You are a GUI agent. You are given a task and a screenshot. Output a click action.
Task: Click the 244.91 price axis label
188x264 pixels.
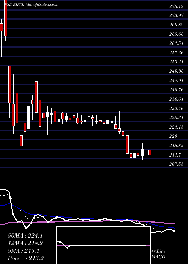point(176,81)
